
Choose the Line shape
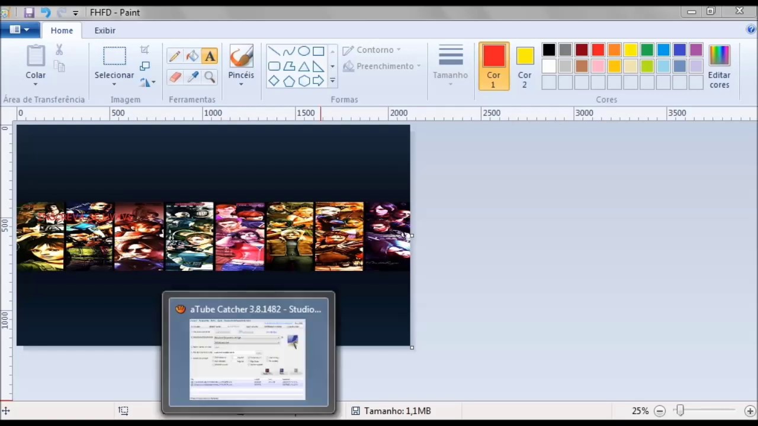pyautogui.click(x=274, y=51)
